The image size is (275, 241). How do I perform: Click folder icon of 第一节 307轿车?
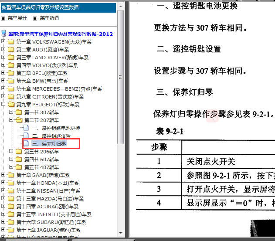point(19,112)
